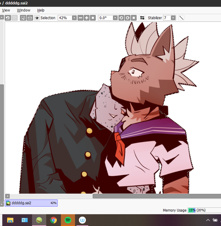Screen dimensions: 221x226
Task: Click the Invert selection icon
Action: [x=30, y=18]
